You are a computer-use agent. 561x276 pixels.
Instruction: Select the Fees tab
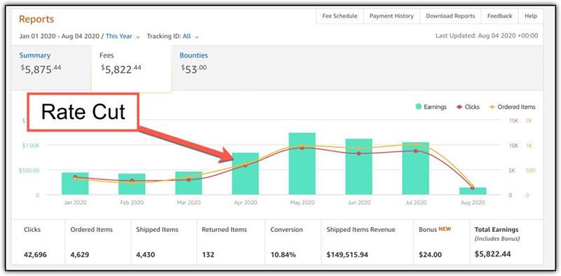(131, 68)
